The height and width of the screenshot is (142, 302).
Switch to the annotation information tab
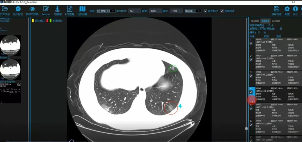coord(276,21)
